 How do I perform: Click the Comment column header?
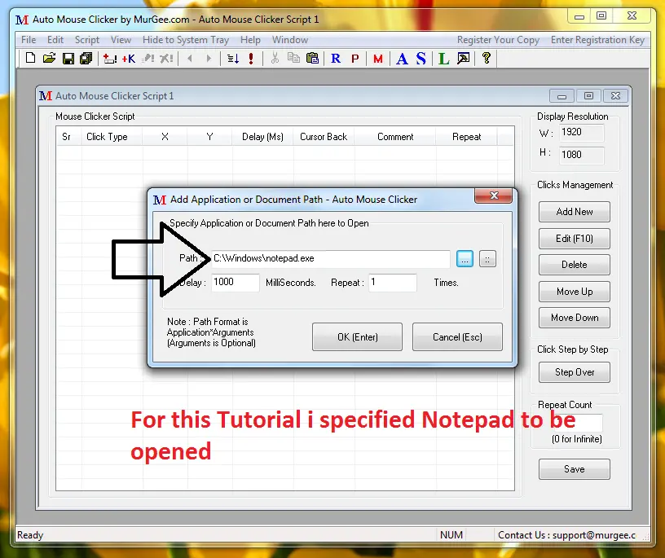[395, 137]
